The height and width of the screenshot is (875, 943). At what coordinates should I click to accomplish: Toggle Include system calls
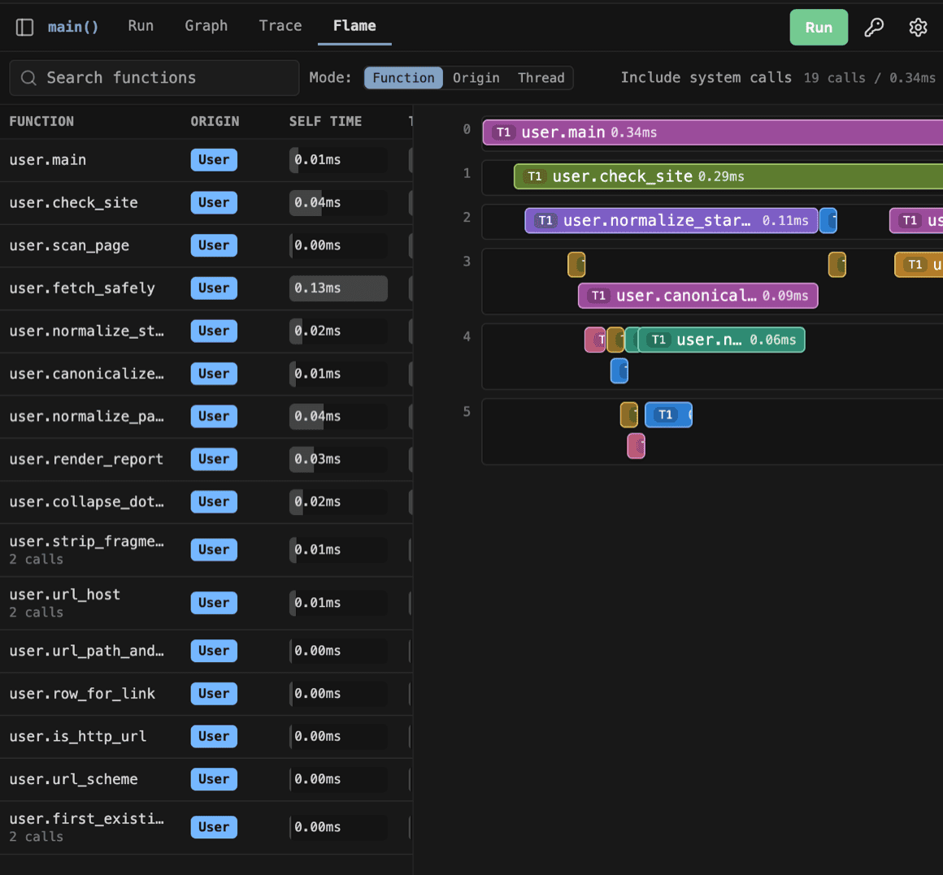[706, 77]
